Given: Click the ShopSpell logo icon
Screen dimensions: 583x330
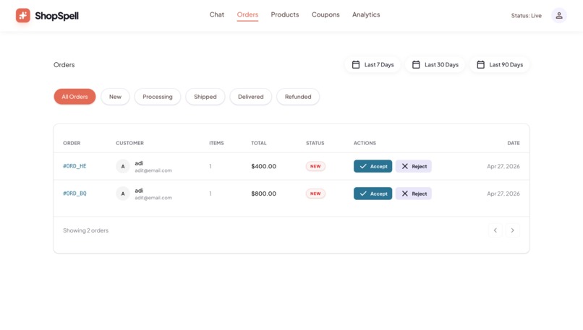Looking at the screenshot, I should (22, 16).
